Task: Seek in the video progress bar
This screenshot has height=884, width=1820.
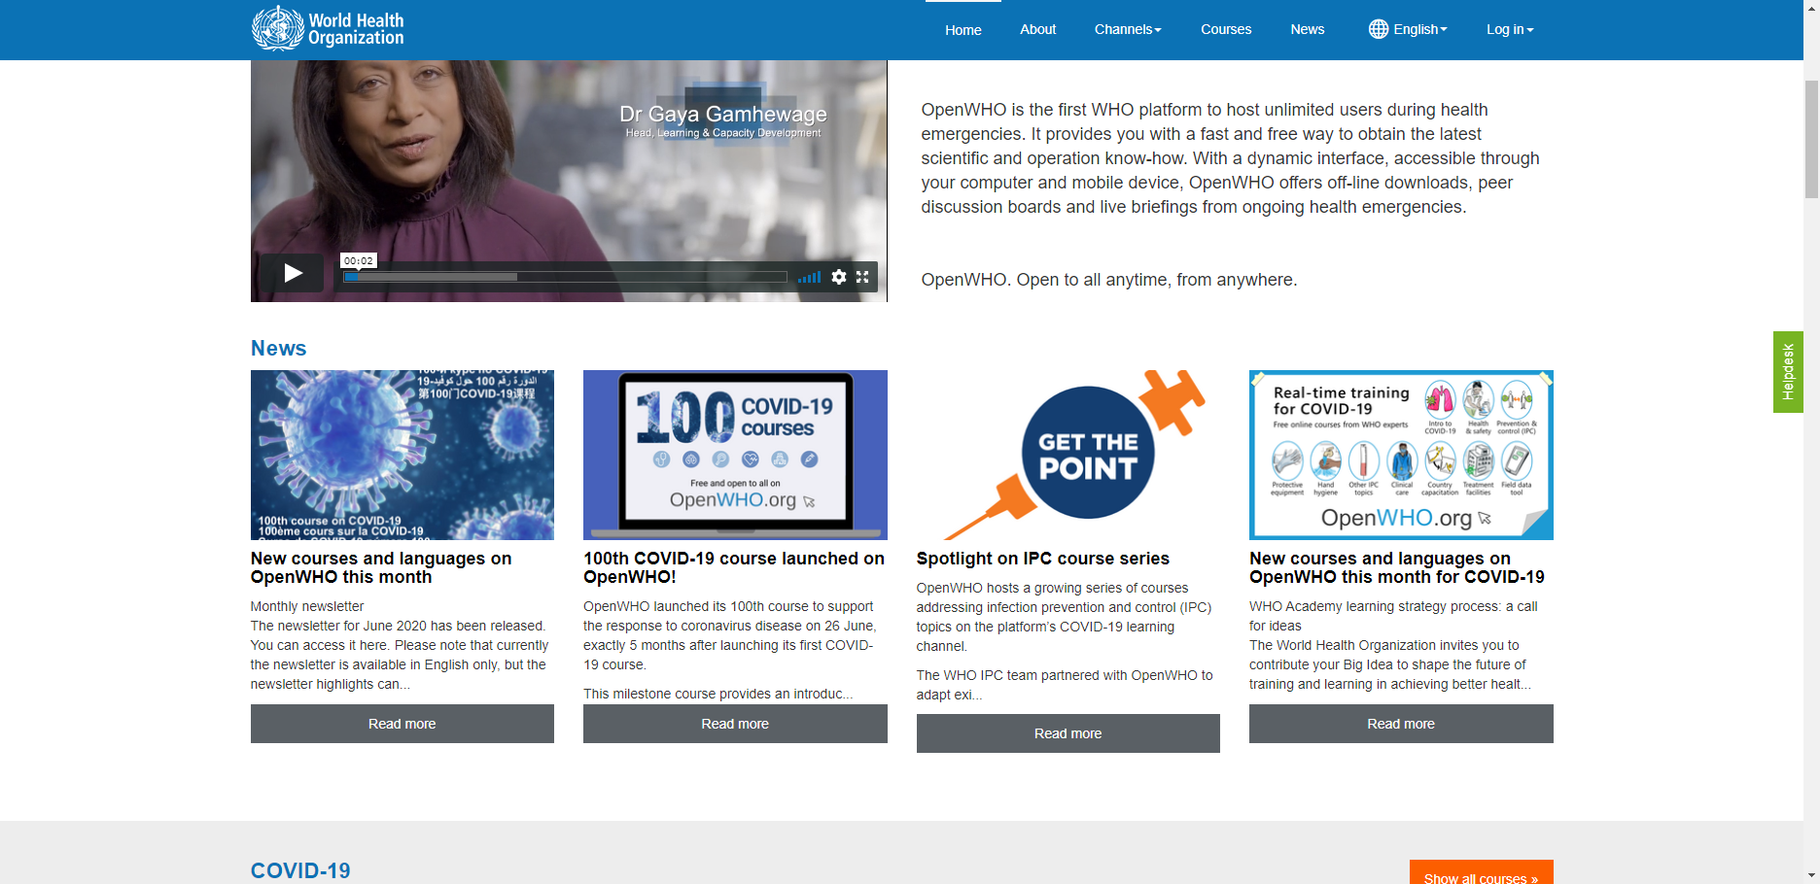Action: tap(564, 277)
